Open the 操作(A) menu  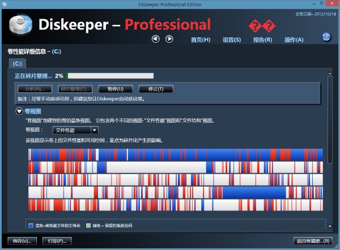[x=294, y=40]
